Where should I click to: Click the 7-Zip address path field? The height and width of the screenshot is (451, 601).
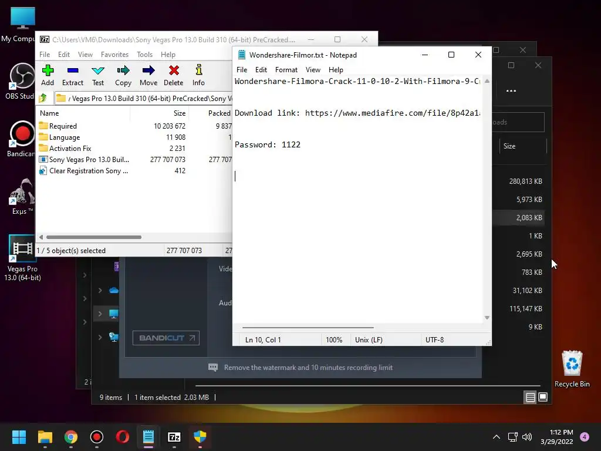pyautogui.click(x=143, y=98)
